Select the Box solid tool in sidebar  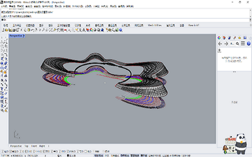pyautogui.click(x=2, y=63)
